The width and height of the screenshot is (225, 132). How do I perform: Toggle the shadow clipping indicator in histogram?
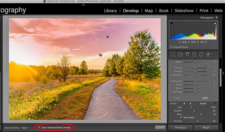[x=172, y=23]
